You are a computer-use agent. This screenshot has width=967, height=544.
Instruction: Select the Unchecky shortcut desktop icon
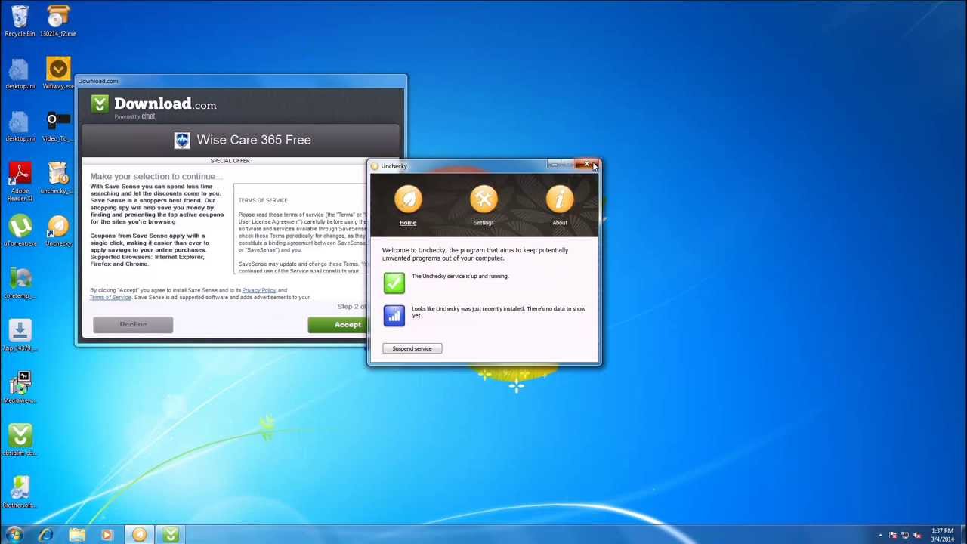(58, 230)
